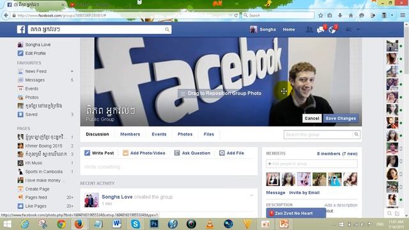Choose Ask Question in composer
This screenshot has height=230, width=409.
point(192,153)
